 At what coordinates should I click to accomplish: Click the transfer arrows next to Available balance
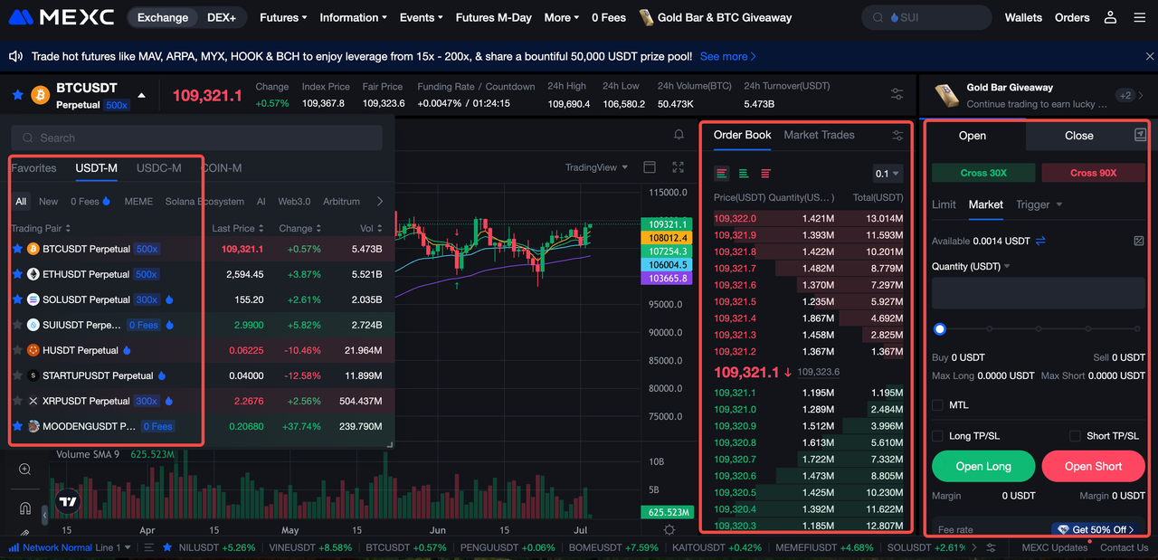[1040, 241]
